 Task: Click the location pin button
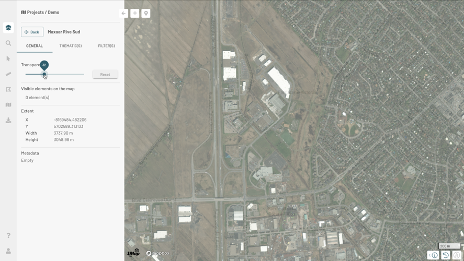point(146,13)
